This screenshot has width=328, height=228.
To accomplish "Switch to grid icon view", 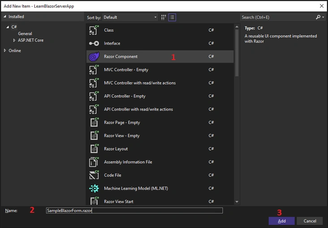I will coord(164,17).
